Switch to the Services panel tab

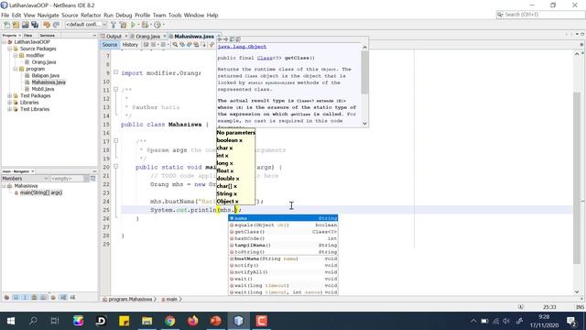47,35
